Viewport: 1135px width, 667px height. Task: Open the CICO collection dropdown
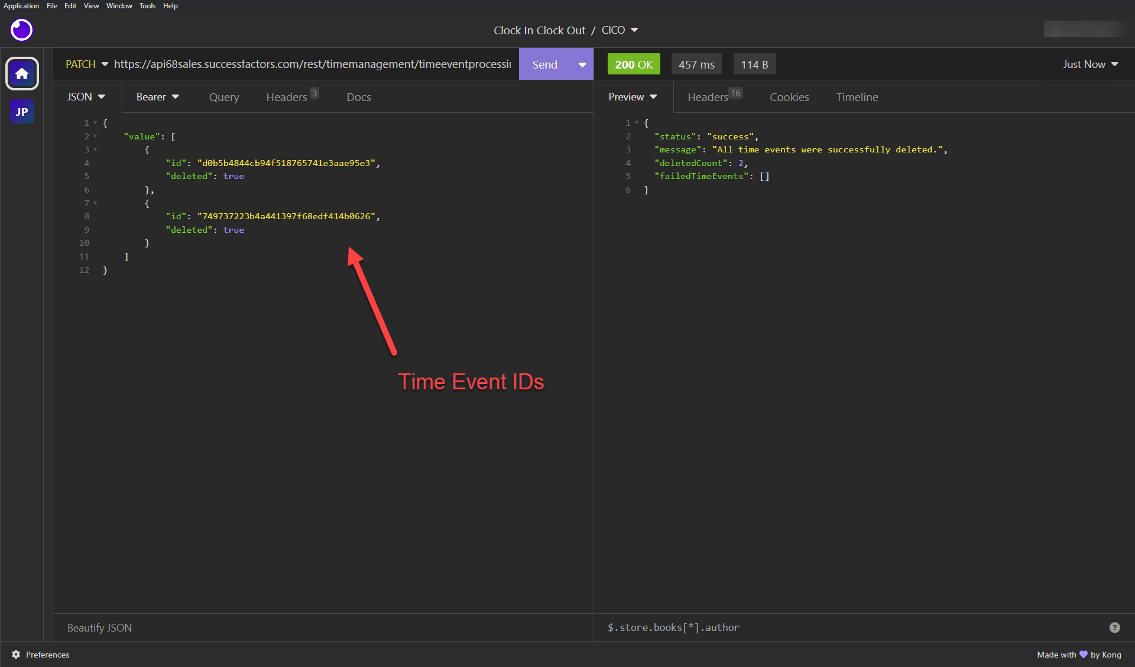[x=620, y=30]
